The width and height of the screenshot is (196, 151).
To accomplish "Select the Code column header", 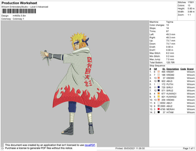I will coord(183,69).
